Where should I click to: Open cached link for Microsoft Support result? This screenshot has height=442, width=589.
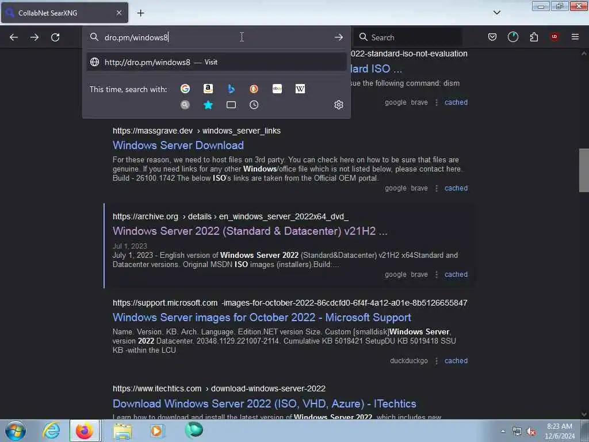click(x=456, y=361)
